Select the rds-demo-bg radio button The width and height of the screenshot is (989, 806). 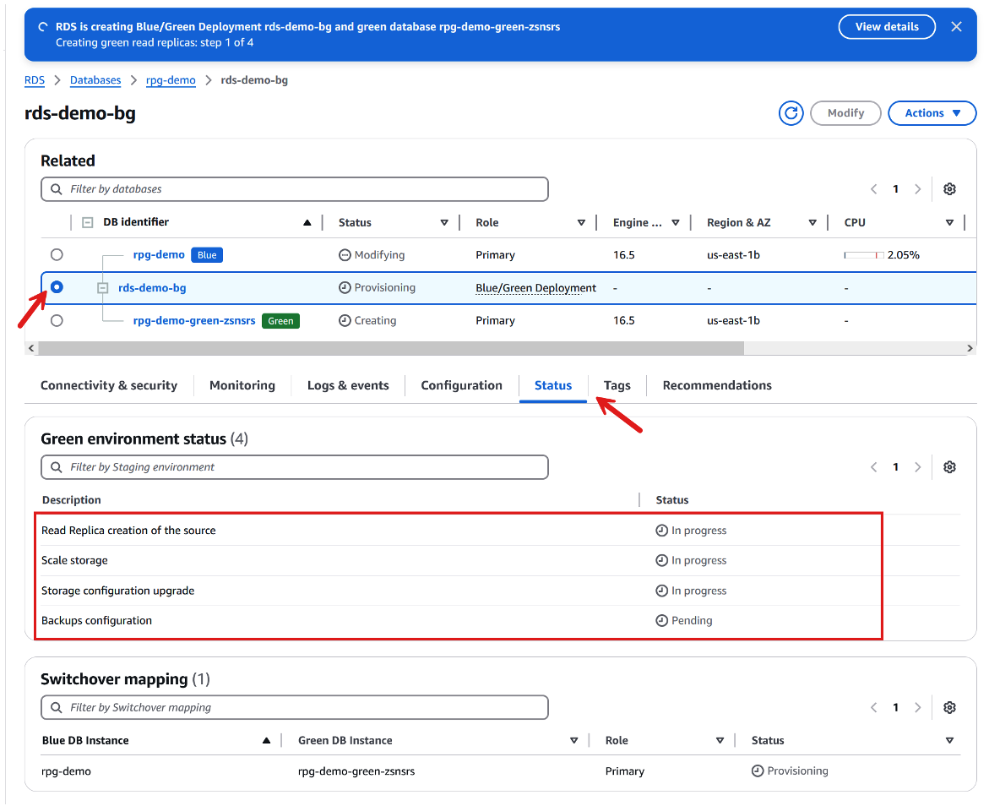coord(57,287)
